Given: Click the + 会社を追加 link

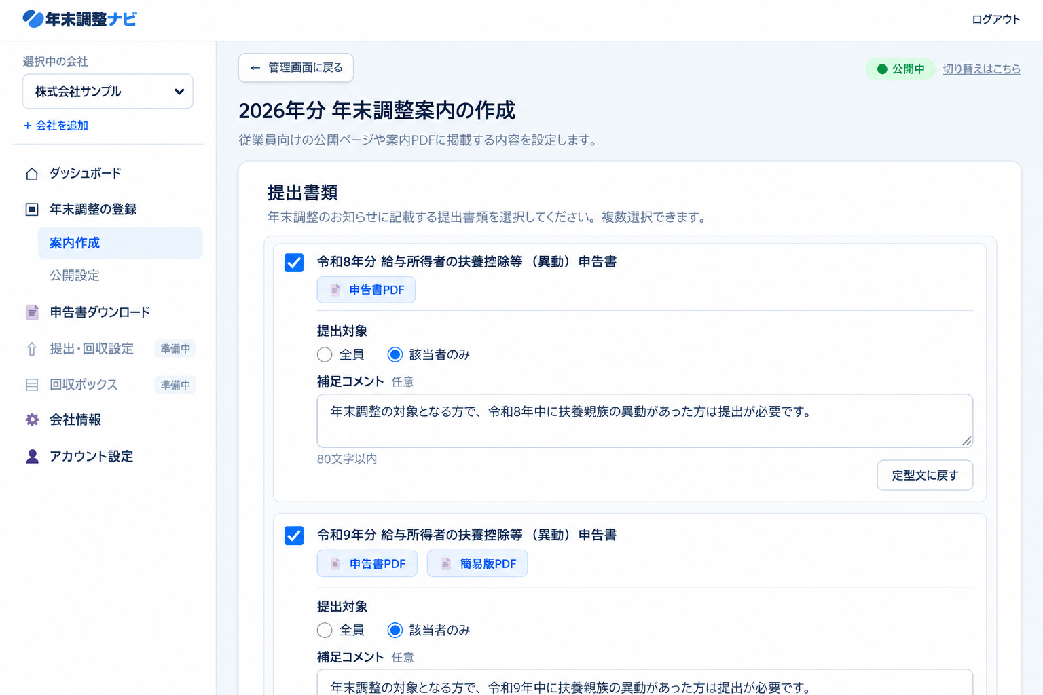Looking at the screenshot, I should click(x=56, y=126).
